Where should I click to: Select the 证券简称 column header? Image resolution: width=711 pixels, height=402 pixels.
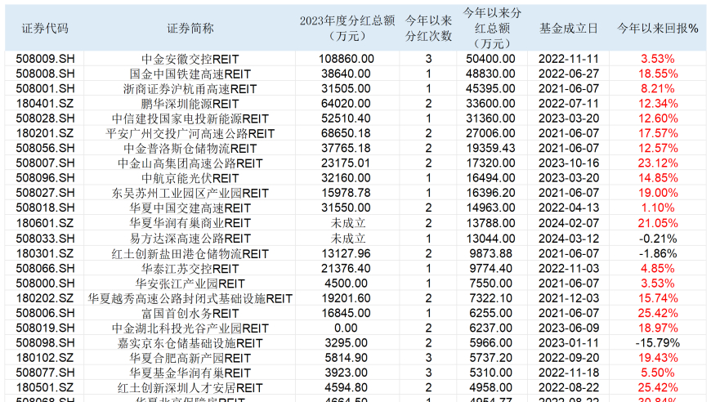coord(190,29)
